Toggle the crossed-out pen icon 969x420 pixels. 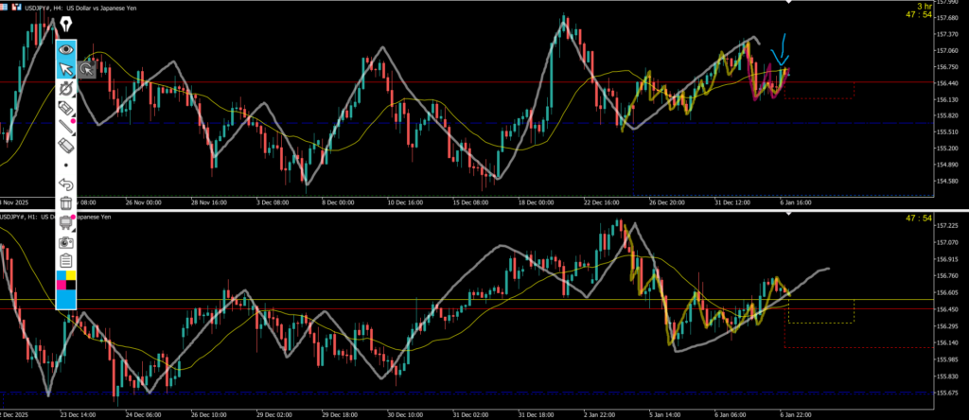pos(66,89)
